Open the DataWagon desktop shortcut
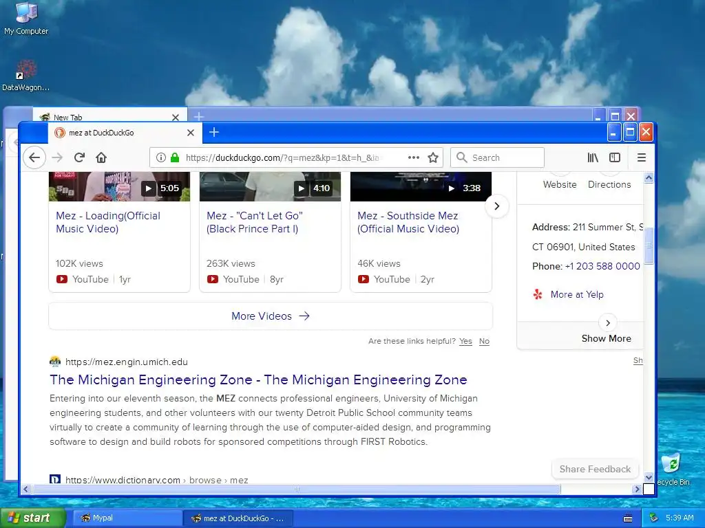 click(x=25, y=76)
